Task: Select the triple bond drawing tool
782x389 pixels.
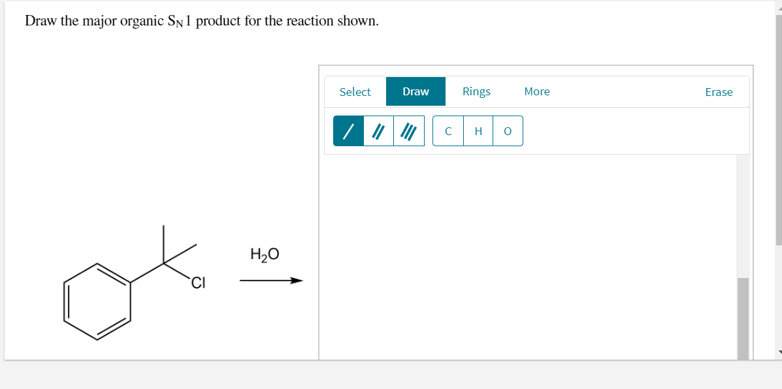Action: pos(408,131)
